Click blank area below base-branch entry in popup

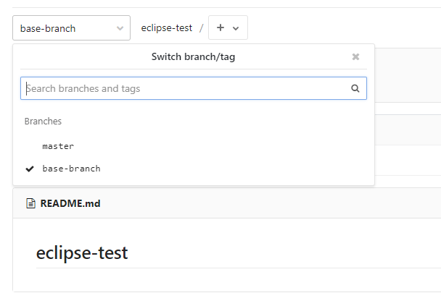pyautogui.click(x=218, y=180)
